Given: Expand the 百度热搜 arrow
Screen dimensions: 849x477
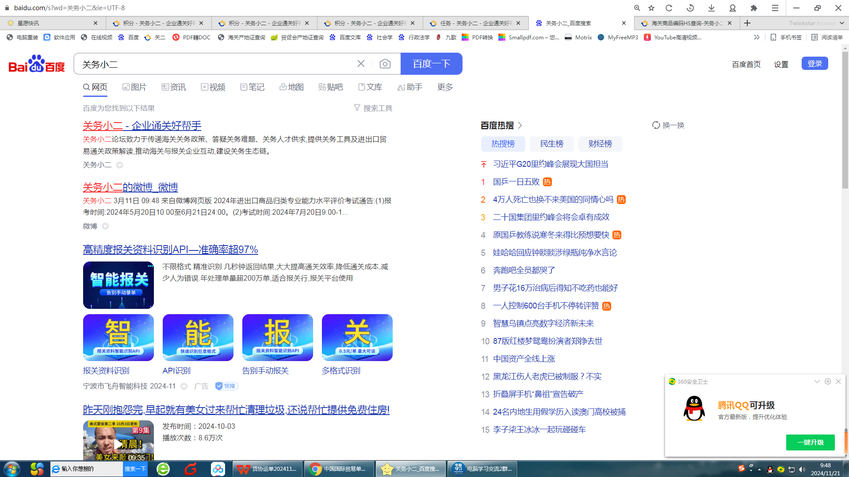Looking at the screenshot, I should tap(520, 125).
